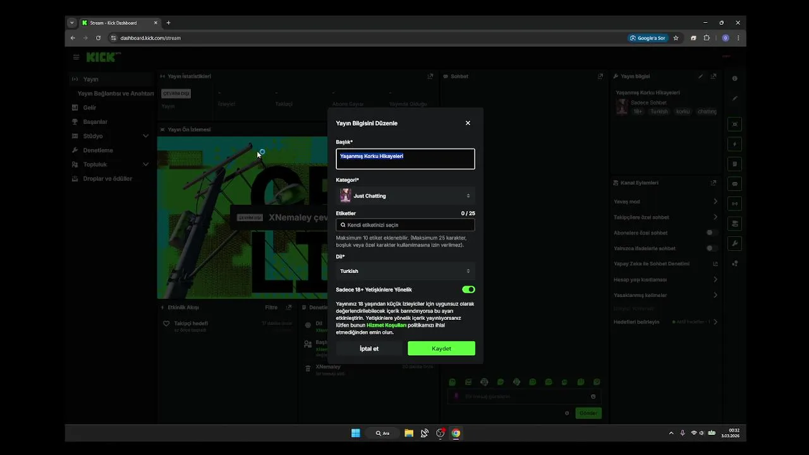
Task: Click the edit pencil in Yayın bilgisi panel
Action: point(700,76)
